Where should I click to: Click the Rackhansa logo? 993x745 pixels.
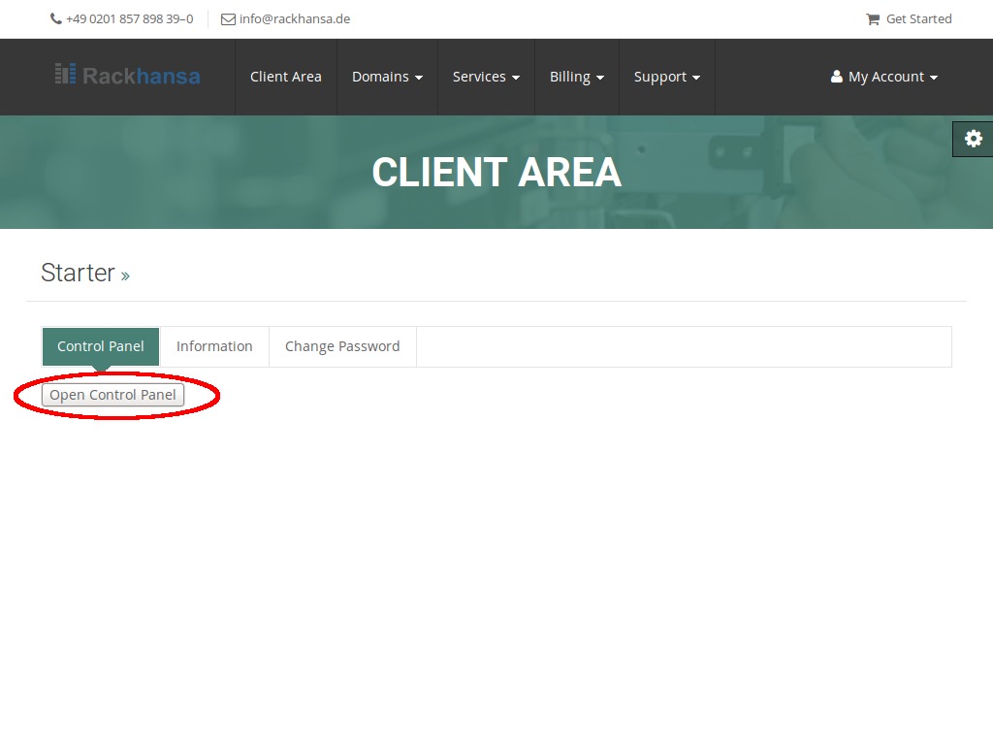click(127, 76)
